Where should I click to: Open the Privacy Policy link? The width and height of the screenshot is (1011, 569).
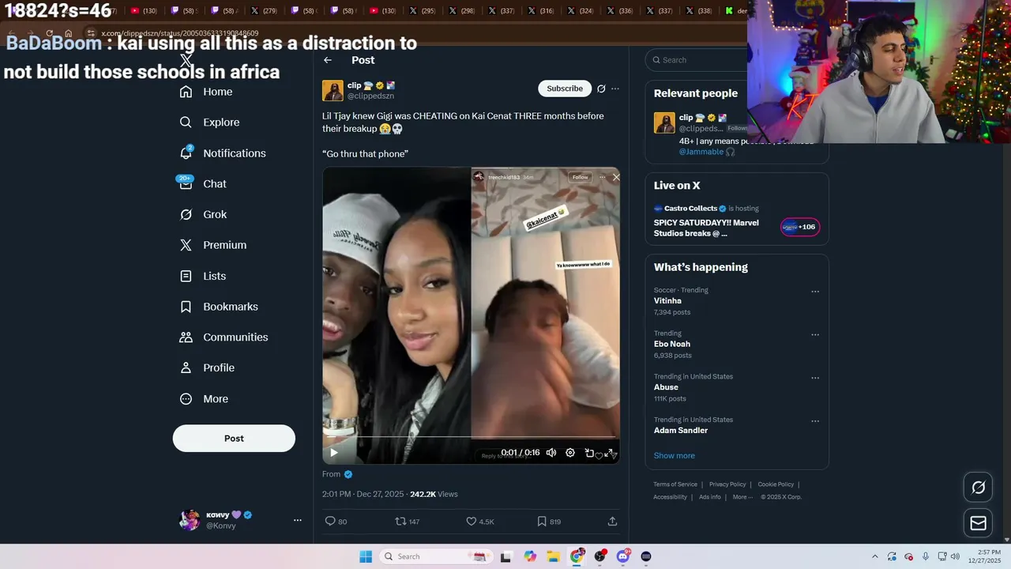pos(727,484)
